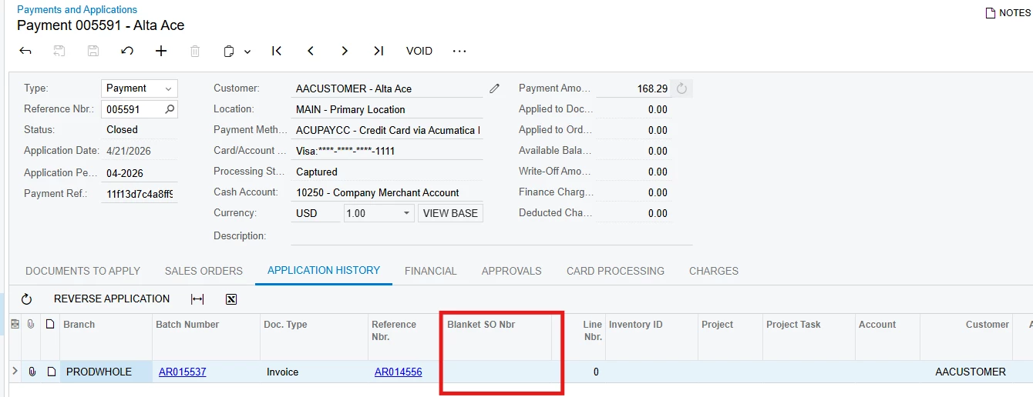The image size is (1033, 397).
Task: Click the Fit to Screen columns icon
Action: pyautogui.click(x=197, y=299)
